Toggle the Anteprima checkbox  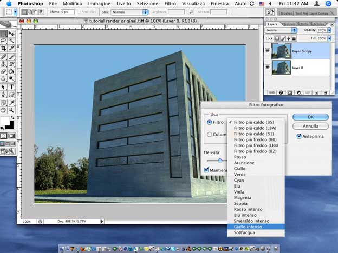pos(299,136)
